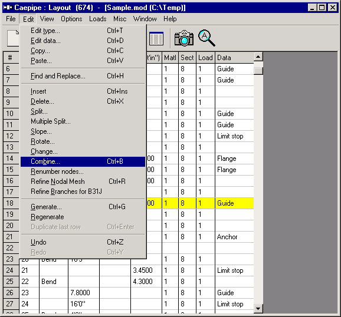
Task: Click Flange data cell in row 14
Action: (234, 158)
